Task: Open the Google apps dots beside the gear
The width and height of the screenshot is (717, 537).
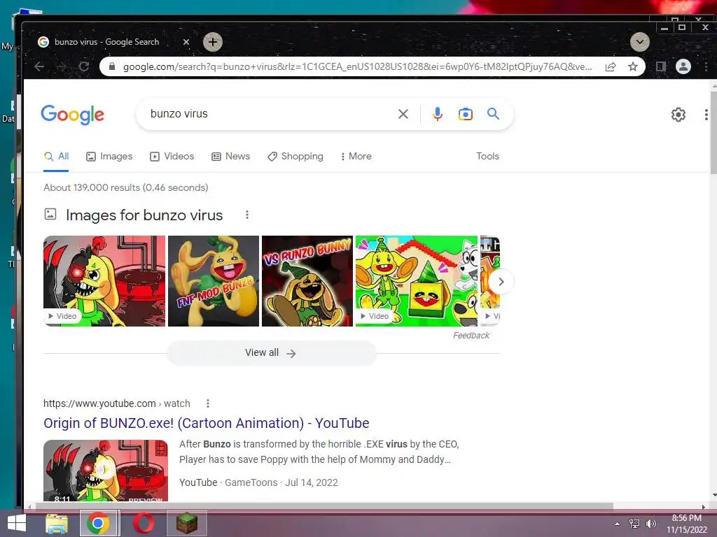Action: (706, 114)
